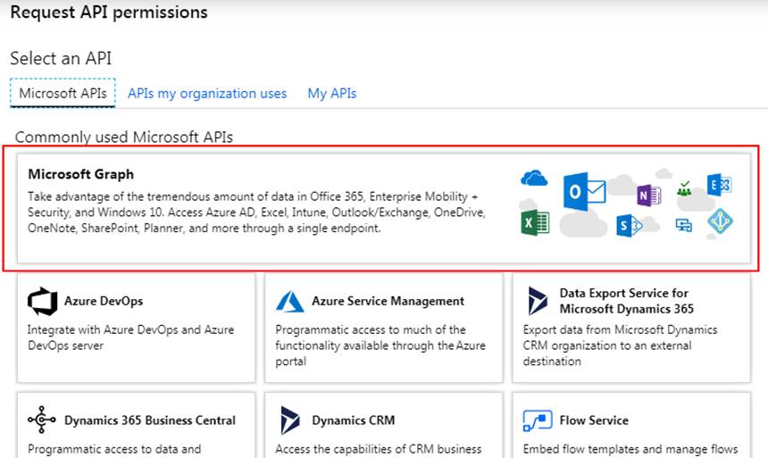Choose the Azure DevOps title text

point(104,301)
